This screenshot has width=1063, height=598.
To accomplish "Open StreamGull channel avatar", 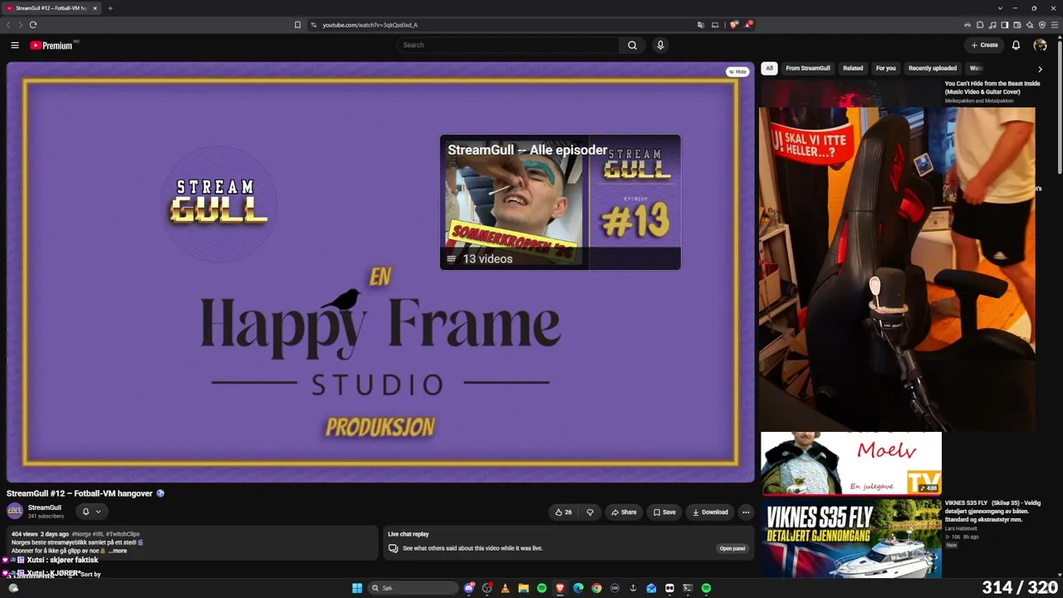I will [15, 512].
